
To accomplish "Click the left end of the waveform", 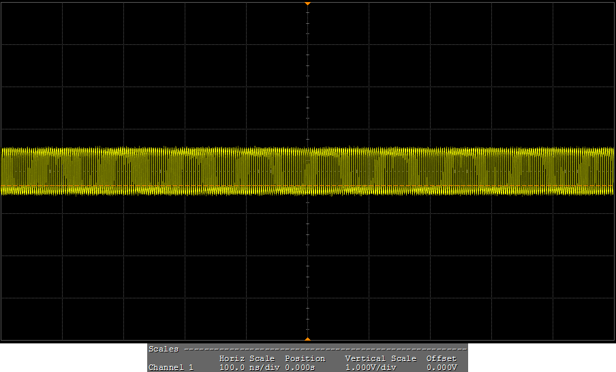I will (x=4, y=170).
